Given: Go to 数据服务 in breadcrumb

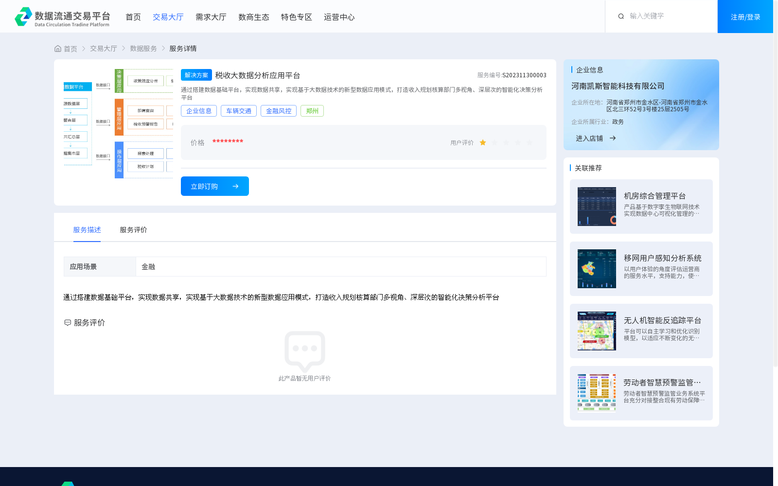Looking at the screenshot, I should 143,49.
